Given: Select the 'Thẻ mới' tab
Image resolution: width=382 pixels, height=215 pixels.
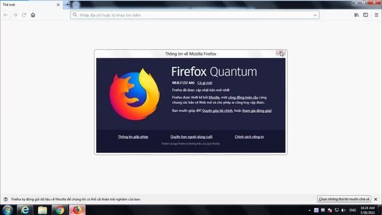Looking at the screenshot, I should tap(31, 5).
